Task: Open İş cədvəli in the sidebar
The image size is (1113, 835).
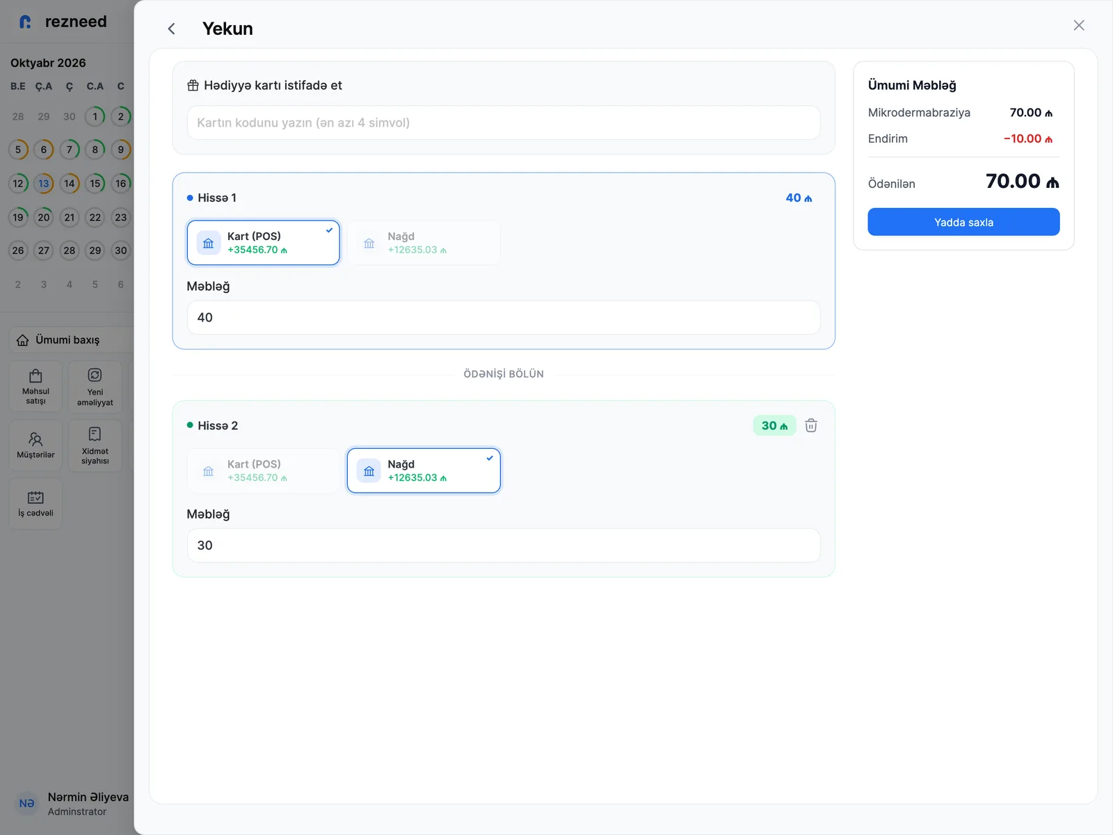Action: (x=35, y=504)
